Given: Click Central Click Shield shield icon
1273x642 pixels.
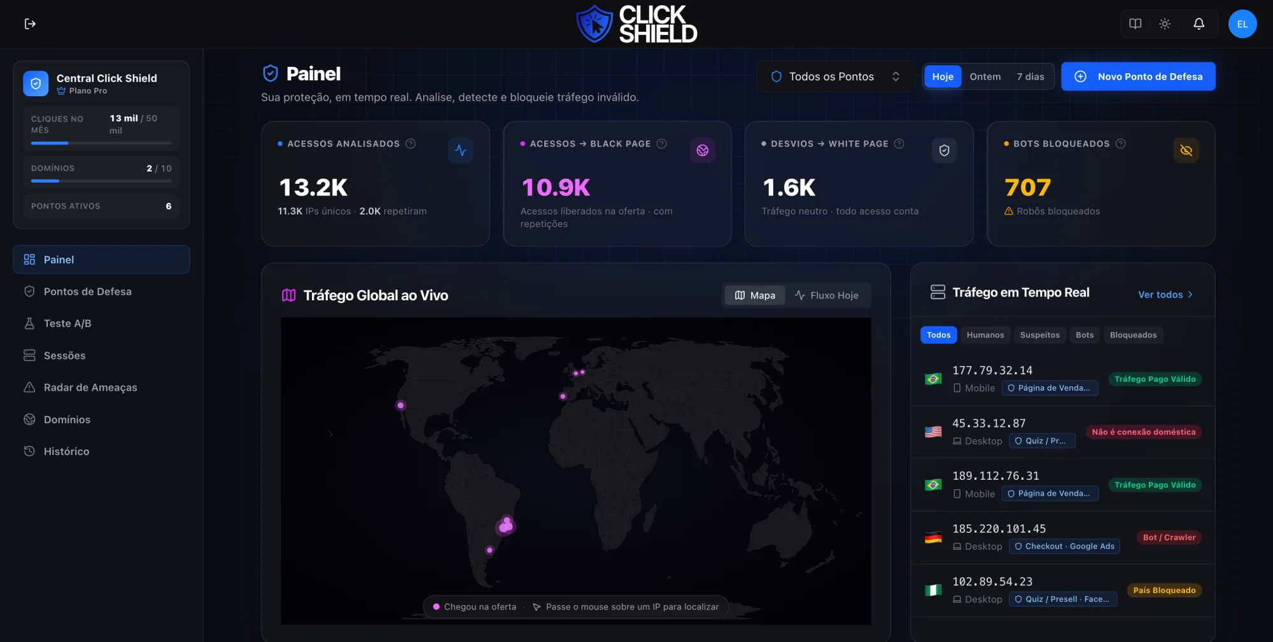Looking at the screenshot, I should point(36,83).
